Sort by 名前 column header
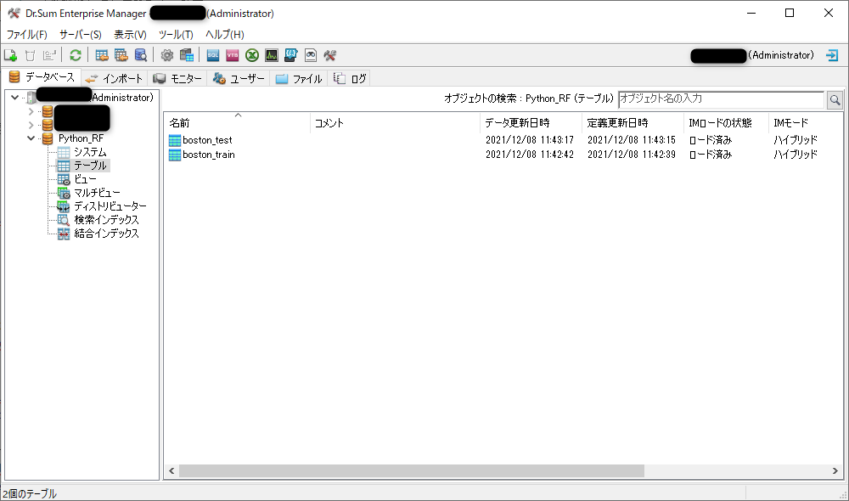The height and width of the screenshot is (501, 849). click(x=237, y=123)
